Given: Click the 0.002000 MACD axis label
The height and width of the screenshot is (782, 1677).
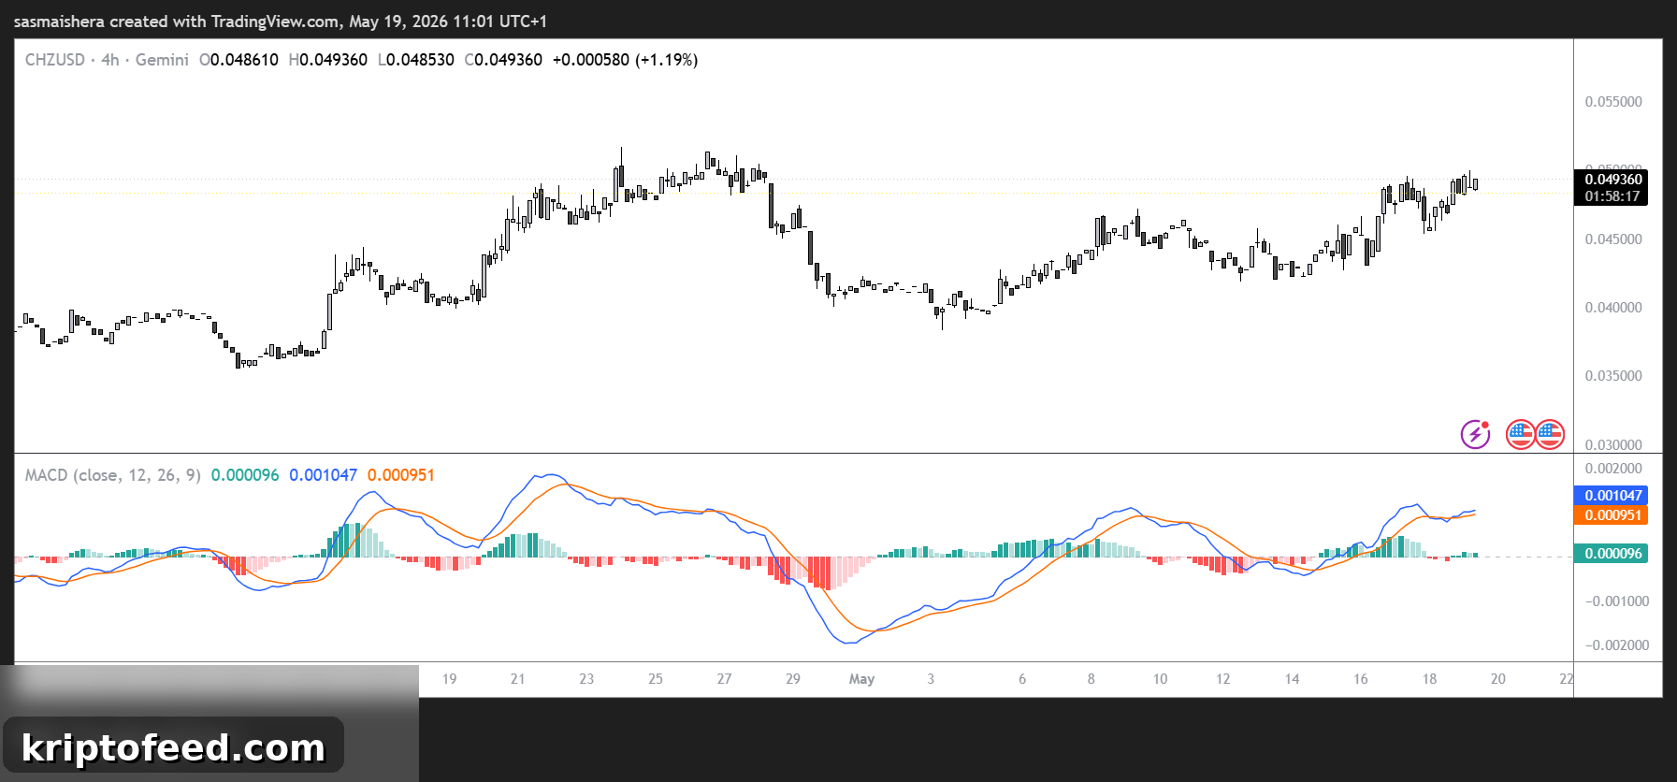Looking at the screenshot, I should coord(1613,469).
